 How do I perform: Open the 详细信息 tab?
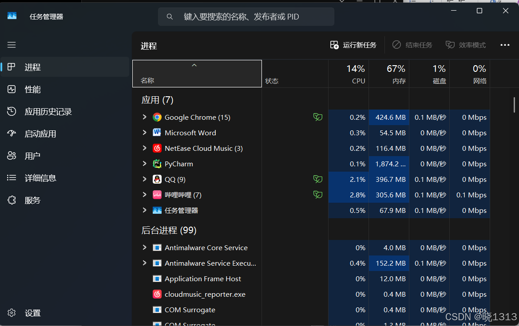coord(65,178)
